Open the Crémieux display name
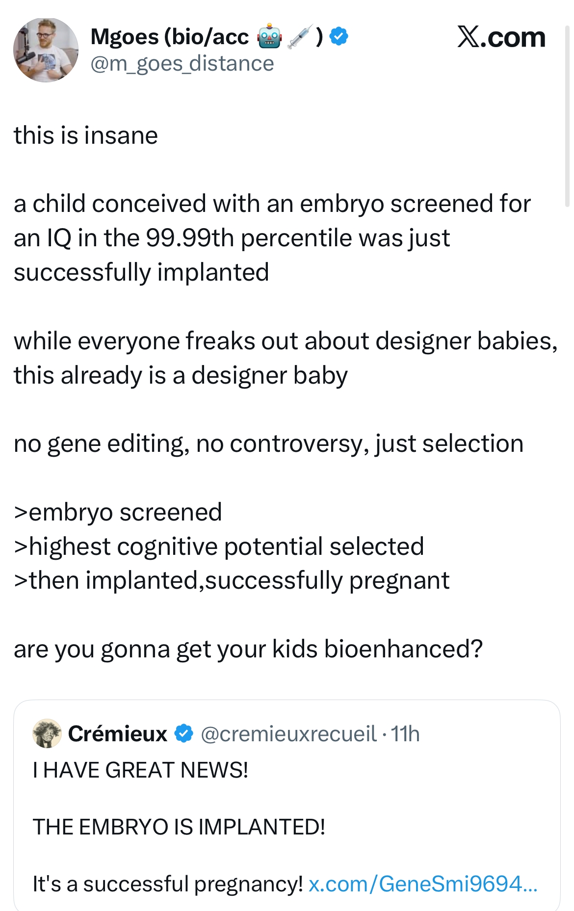 (x=118, y=733)
